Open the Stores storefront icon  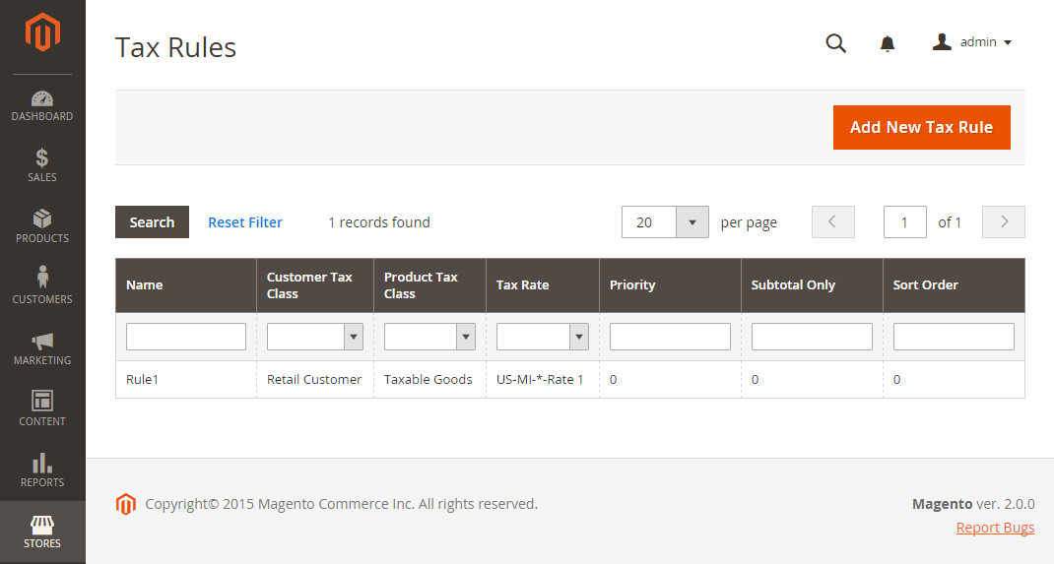click(x=42, y=525)
